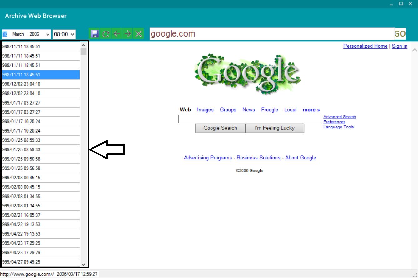The width and height of the screenshot is (418, 278).
Task: Select the Web search tab
Action: click(185, 110)
